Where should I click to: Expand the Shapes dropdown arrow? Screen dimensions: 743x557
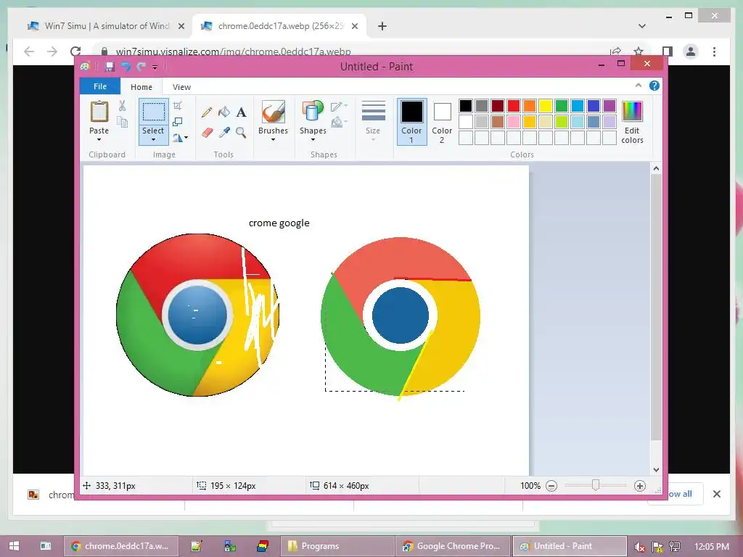point(313,140)
